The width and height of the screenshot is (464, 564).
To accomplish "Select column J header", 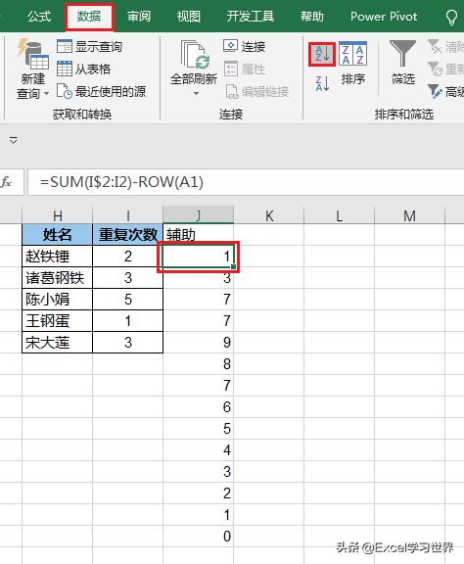I will tap(198, 215).
